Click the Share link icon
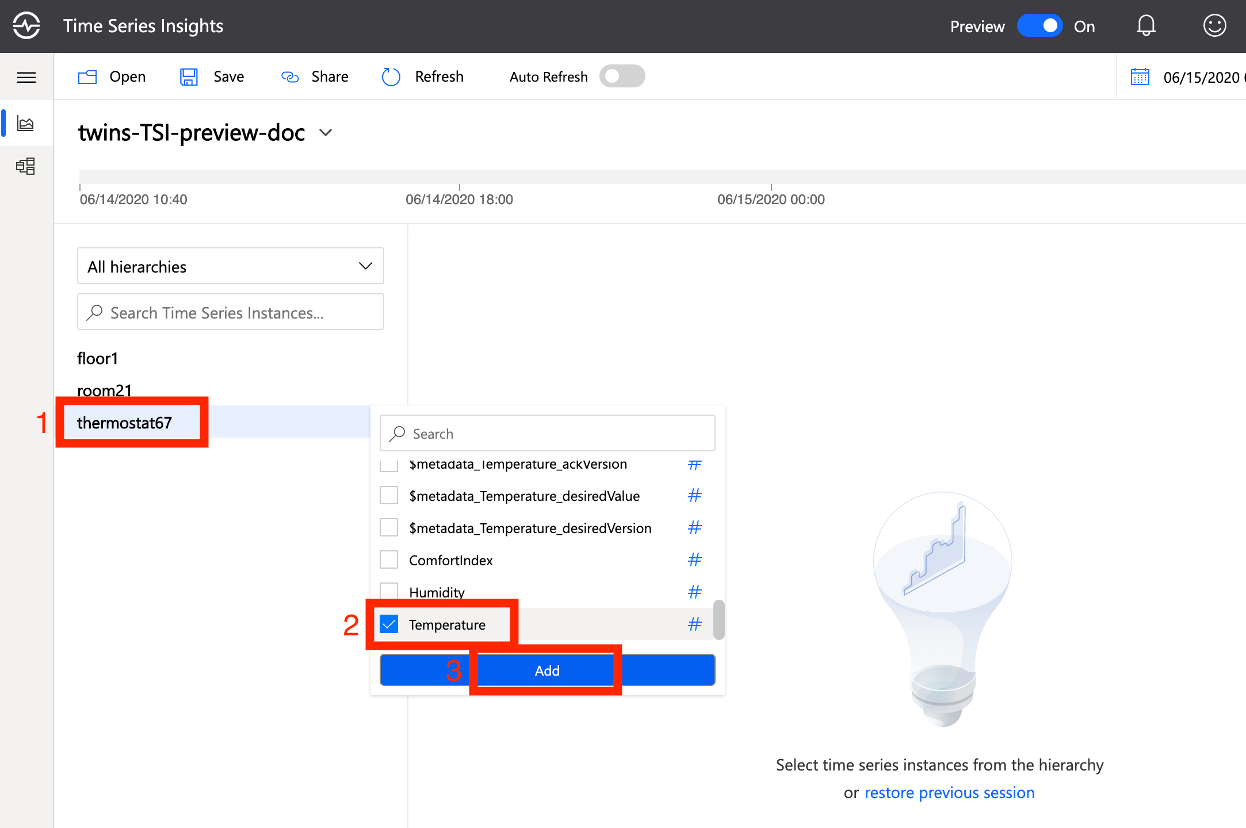 coord(290,77)
